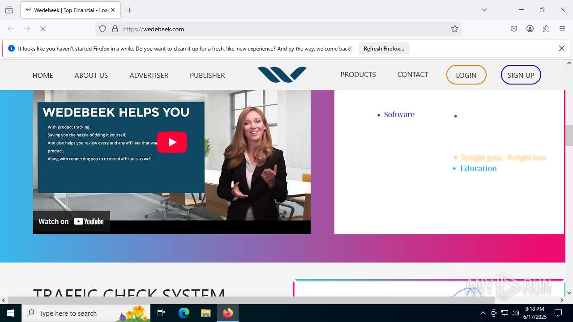Screen dimensions: 573x322
Task: Expand the list all tabs chevron
Action: click(x=484, y=10)
